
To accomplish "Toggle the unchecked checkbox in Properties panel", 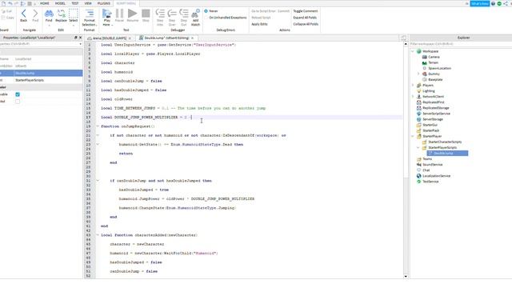I will (x=18, y=102).
